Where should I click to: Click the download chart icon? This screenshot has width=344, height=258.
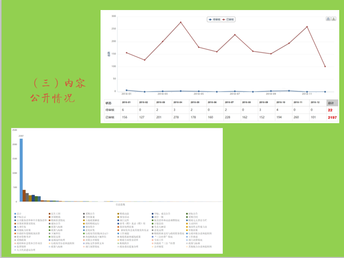333,19
